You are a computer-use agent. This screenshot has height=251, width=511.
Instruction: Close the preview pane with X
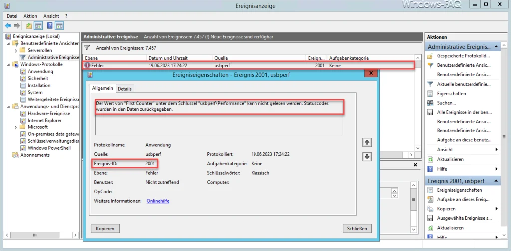pos(415,165)
